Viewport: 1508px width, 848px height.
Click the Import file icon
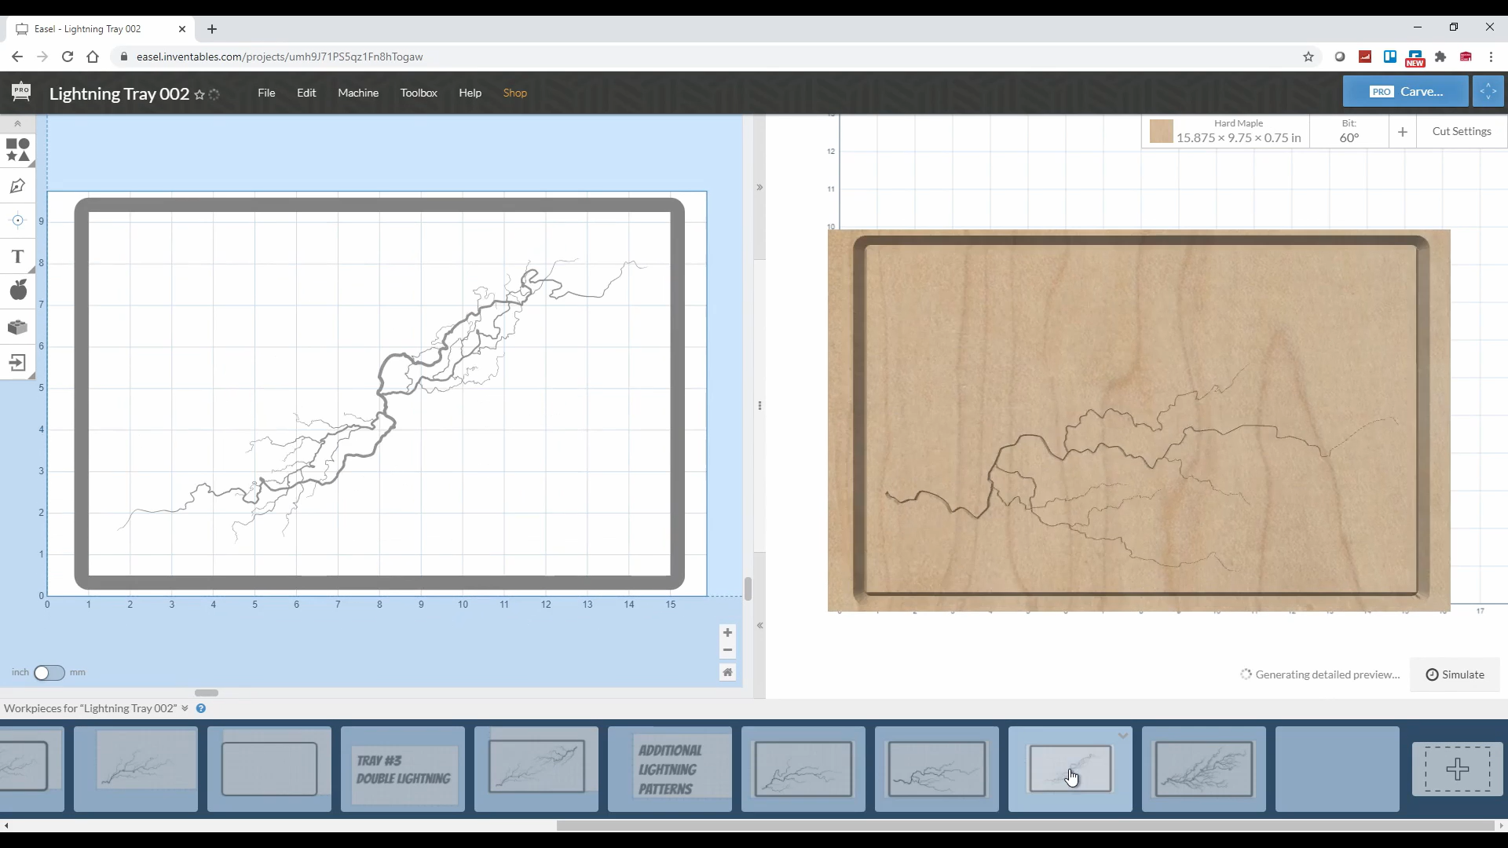pyautogui.click(x=17, y=363)
